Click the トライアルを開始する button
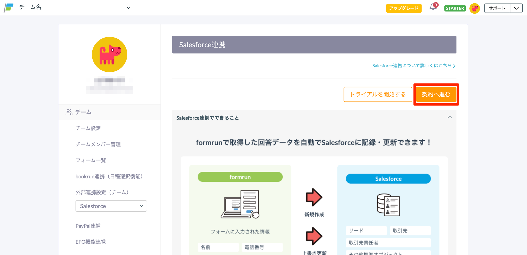527x255 pixels. tap(377, 94)
